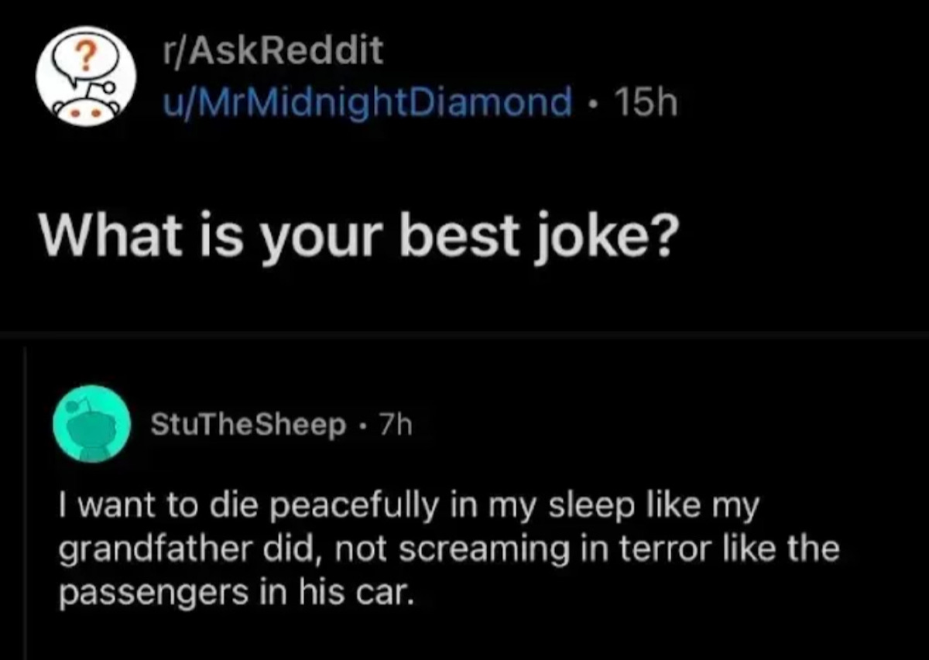Click the horizontal divider below the post
This screenshot has width=929, height=660.
point(464,333)
